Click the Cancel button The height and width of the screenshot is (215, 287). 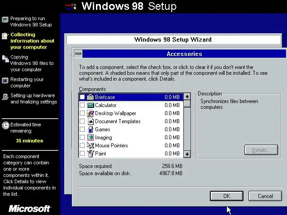click(x=265, y=196)
